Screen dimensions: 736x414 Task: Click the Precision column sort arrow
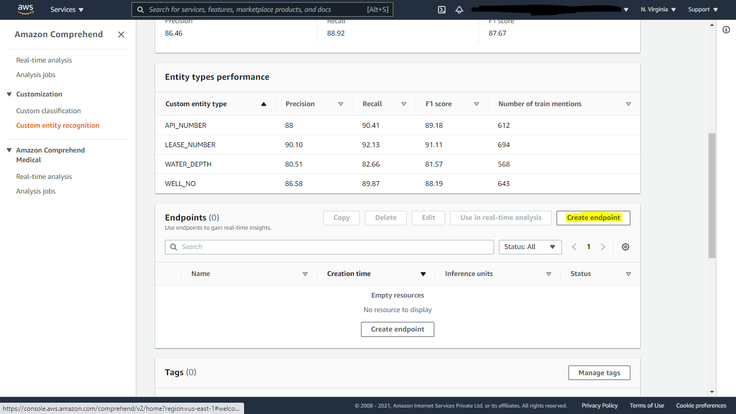click(341, 104)
